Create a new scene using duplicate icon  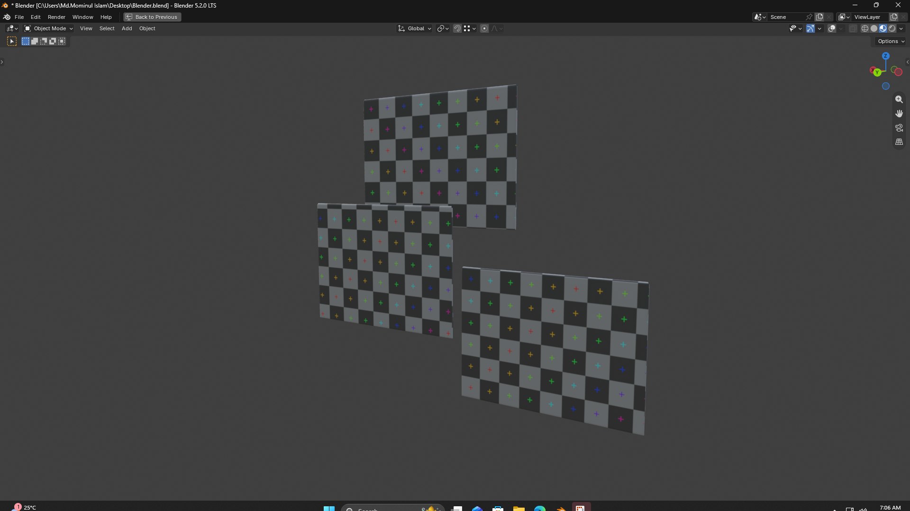(819, 17)
